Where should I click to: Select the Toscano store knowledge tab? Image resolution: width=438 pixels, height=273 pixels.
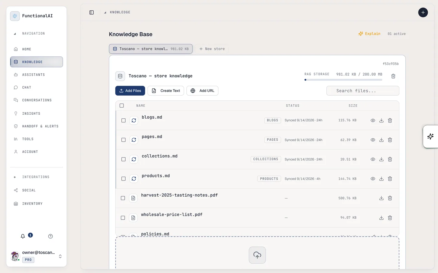coord(151,49)
